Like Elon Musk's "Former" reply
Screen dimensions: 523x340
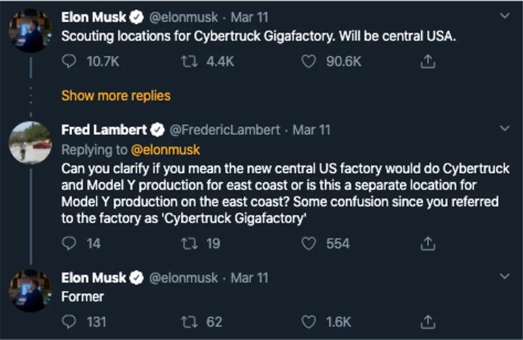point(309,322)
